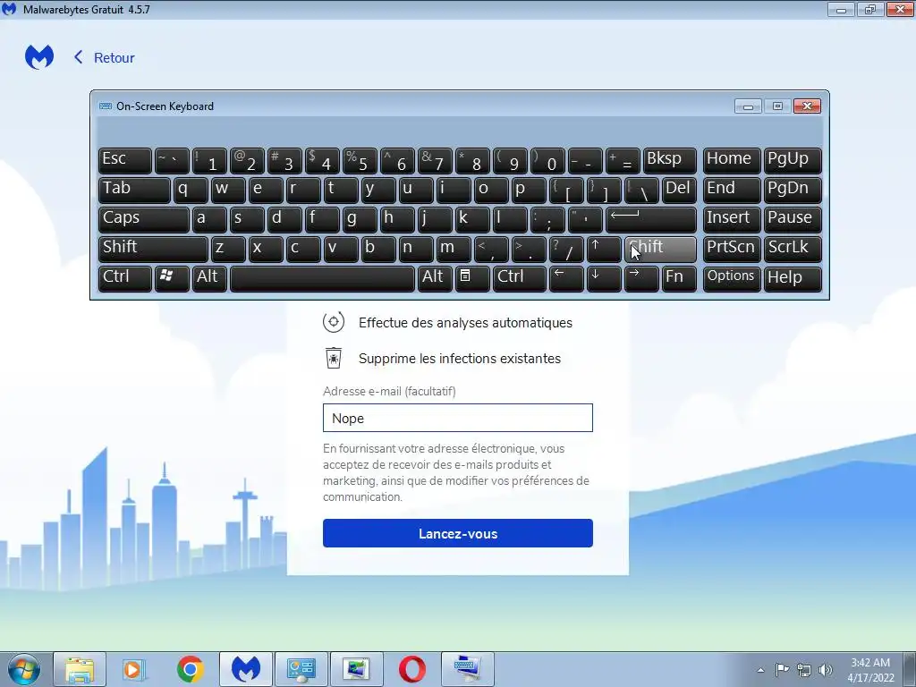
Task: Open Opera browser from taskbar
Action: tap(411, 669)
